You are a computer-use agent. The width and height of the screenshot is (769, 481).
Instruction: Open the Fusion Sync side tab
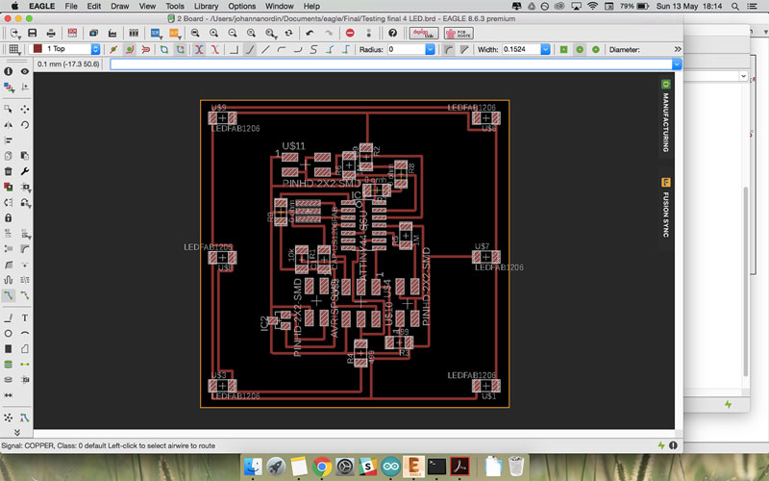point(665,208)
